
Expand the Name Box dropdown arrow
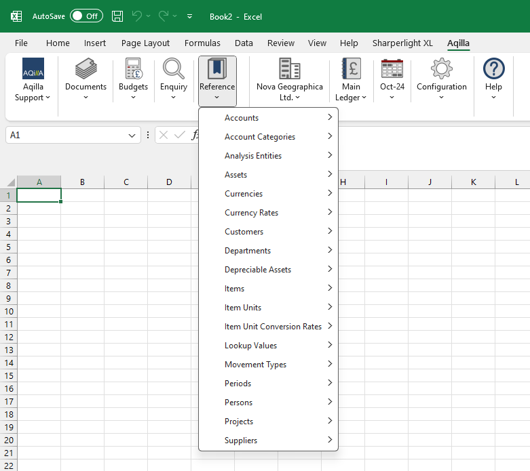tap(132, 136)
